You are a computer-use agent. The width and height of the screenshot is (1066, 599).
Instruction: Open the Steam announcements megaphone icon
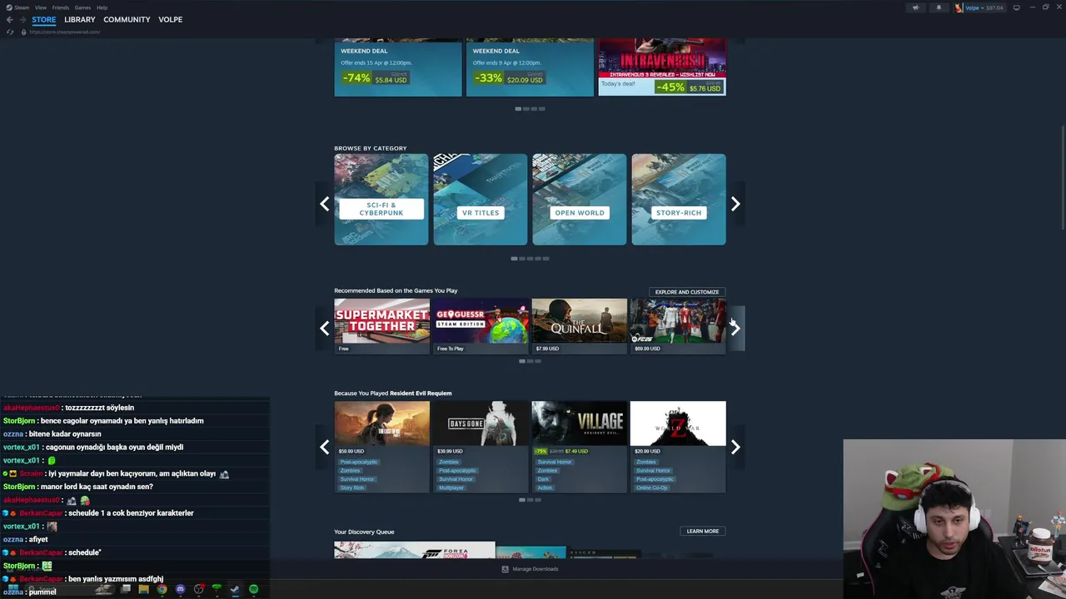point(915,7)
